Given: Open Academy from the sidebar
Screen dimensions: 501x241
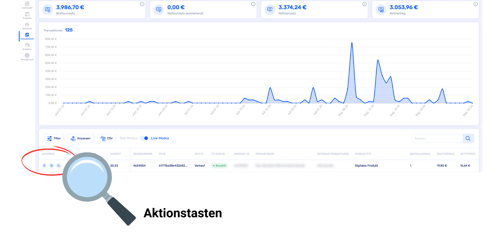Looking at the screenshot, I should (27, 46).
